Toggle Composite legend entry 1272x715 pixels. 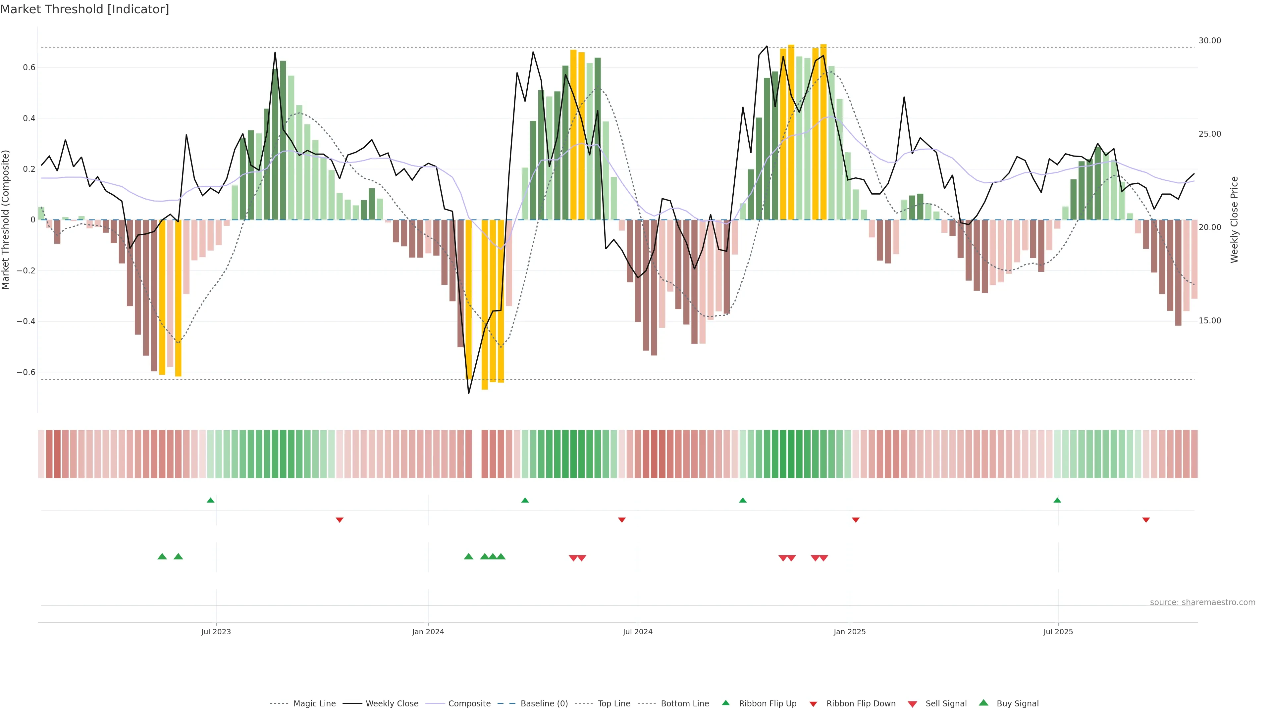pos(469,704)
